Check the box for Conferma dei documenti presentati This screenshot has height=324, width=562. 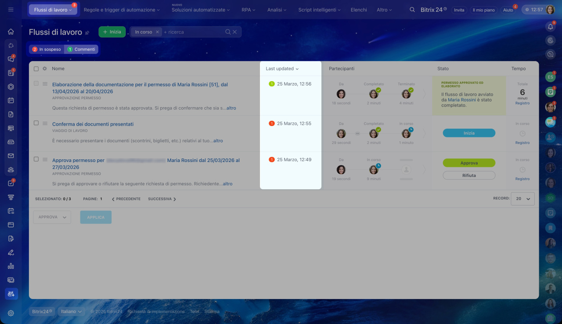pos(36,123)
